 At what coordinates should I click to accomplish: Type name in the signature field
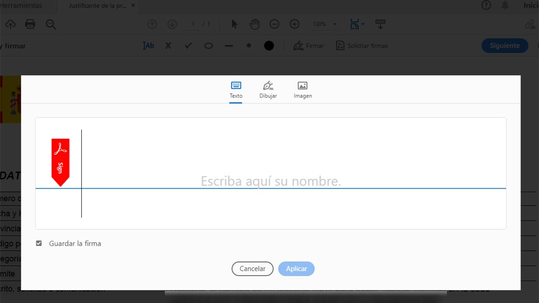tap(270, 181)
